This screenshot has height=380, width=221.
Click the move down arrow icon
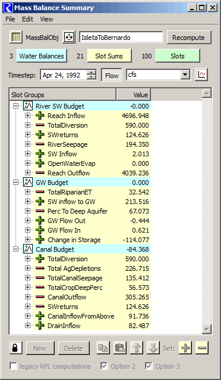153,348
